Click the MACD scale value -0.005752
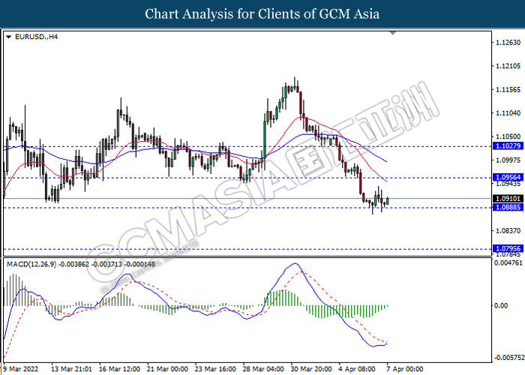Viewport: 525px width, 375px height. pyautogui.click(x=509, y=358)
